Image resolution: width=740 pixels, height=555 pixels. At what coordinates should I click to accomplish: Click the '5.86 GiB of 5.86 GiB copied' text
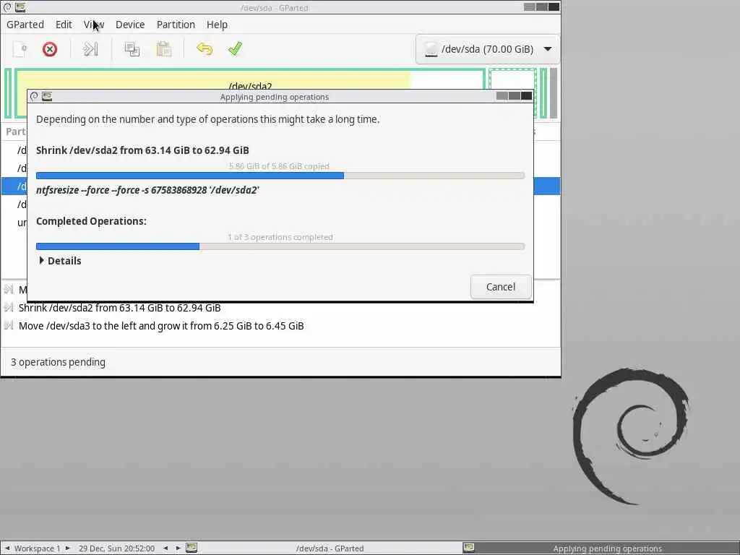(x=279, y=166)
